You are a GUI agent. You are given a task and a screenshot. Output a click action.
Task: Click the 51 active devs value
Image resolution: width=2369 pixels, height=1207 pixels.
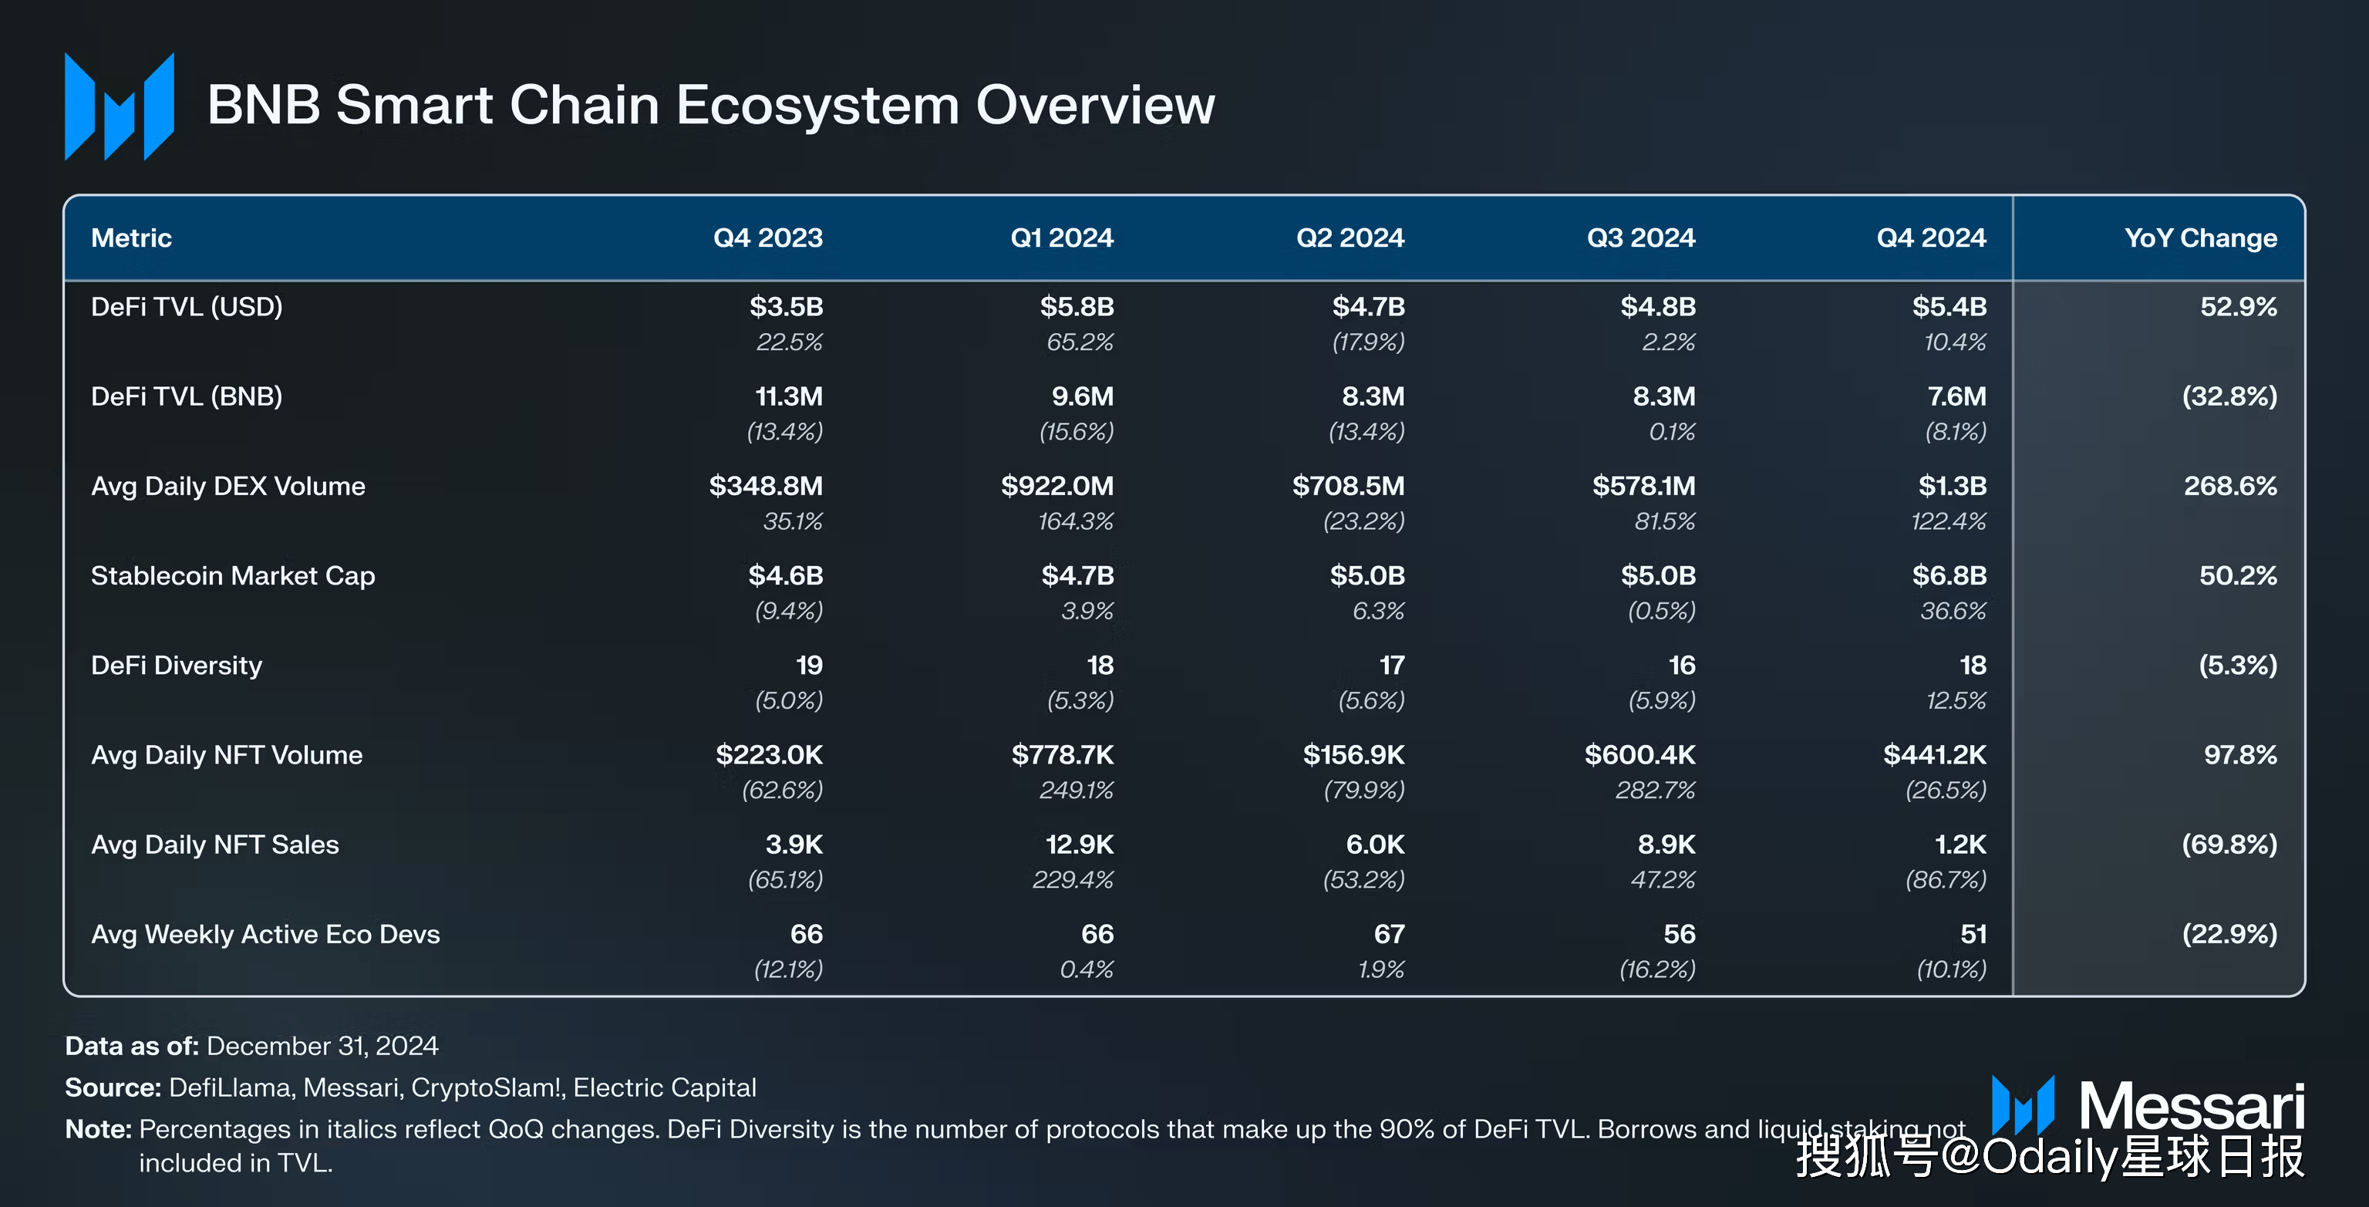[x=1973, y=935]
